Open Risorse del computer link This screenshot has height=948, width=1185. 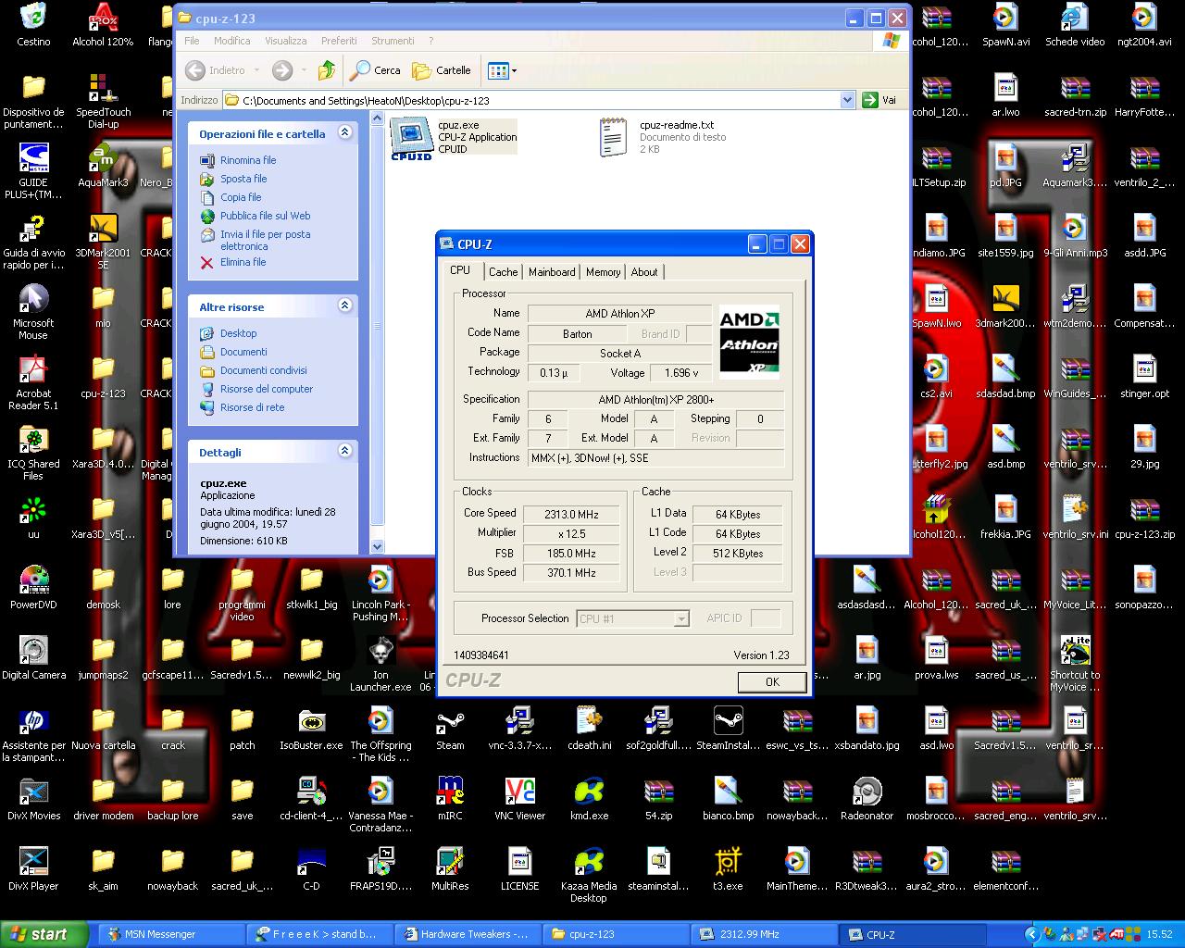[267, 389]
